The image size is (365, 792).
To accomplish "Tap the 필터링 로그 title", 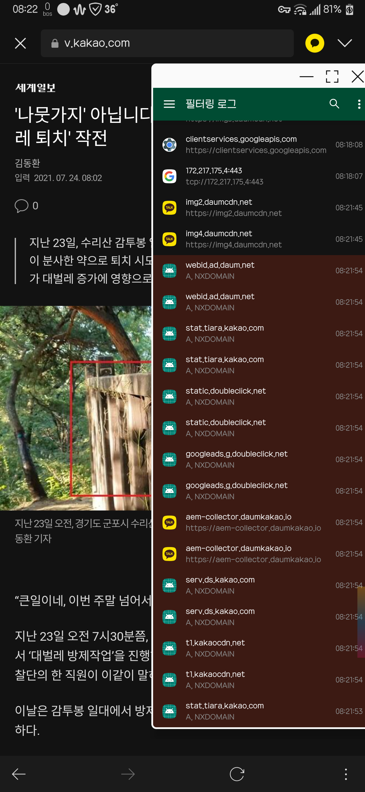I will (x=211, y=104).
